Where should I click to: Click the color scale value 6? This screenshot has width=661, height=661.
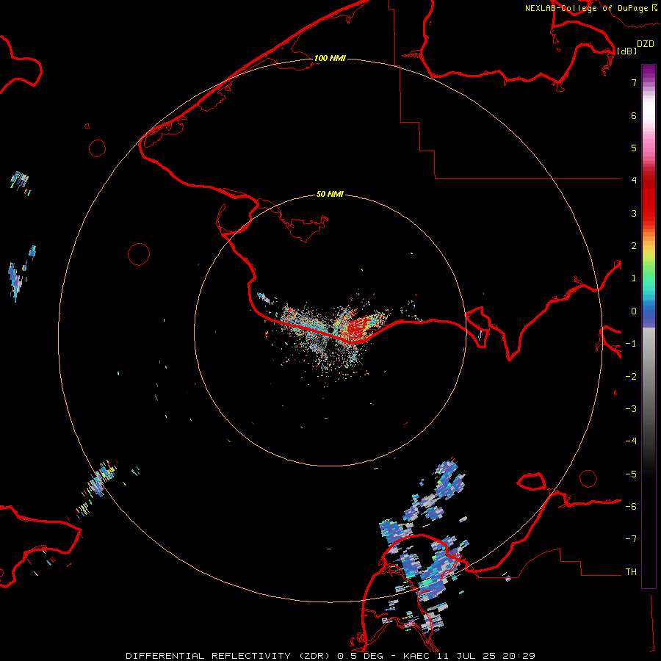point(634,115)
